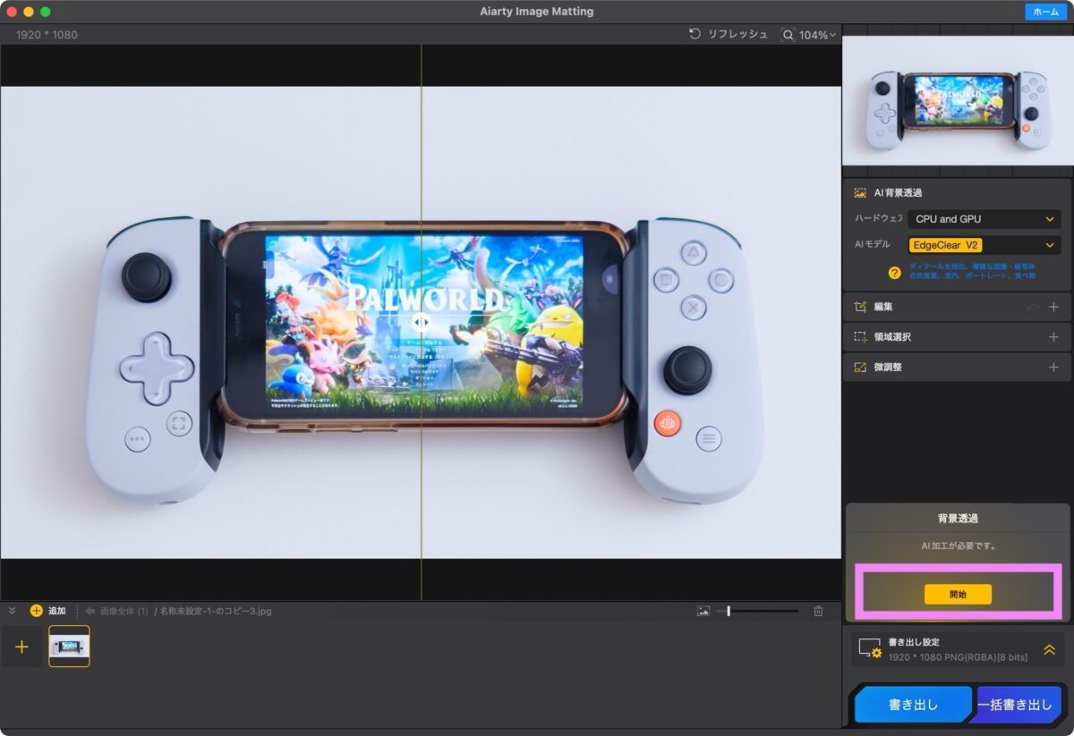
Task: Click the back arrow beside 画像全体
Action: (x=90, y=611)
